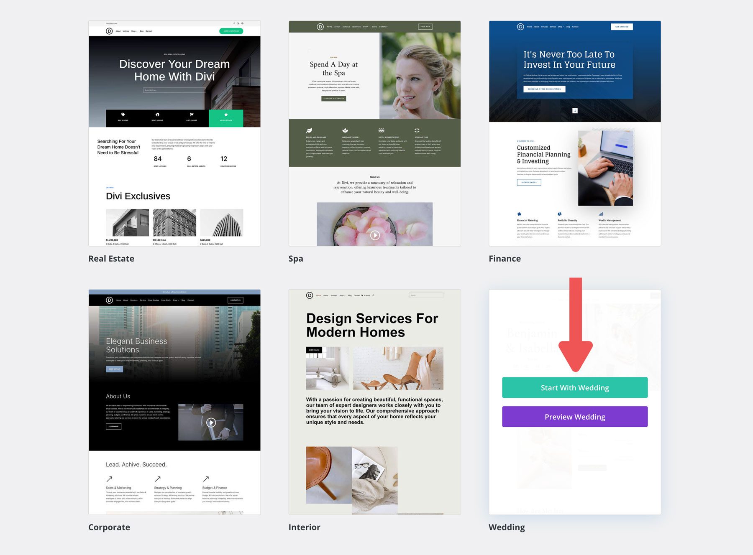This screenshot has width=753, height=555.
Task: Click the Preview Wedding button
Action: point(575,417)
